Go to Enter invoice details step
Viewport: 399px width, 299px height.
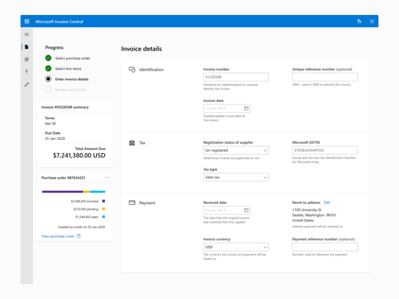[x=72, y=79]
